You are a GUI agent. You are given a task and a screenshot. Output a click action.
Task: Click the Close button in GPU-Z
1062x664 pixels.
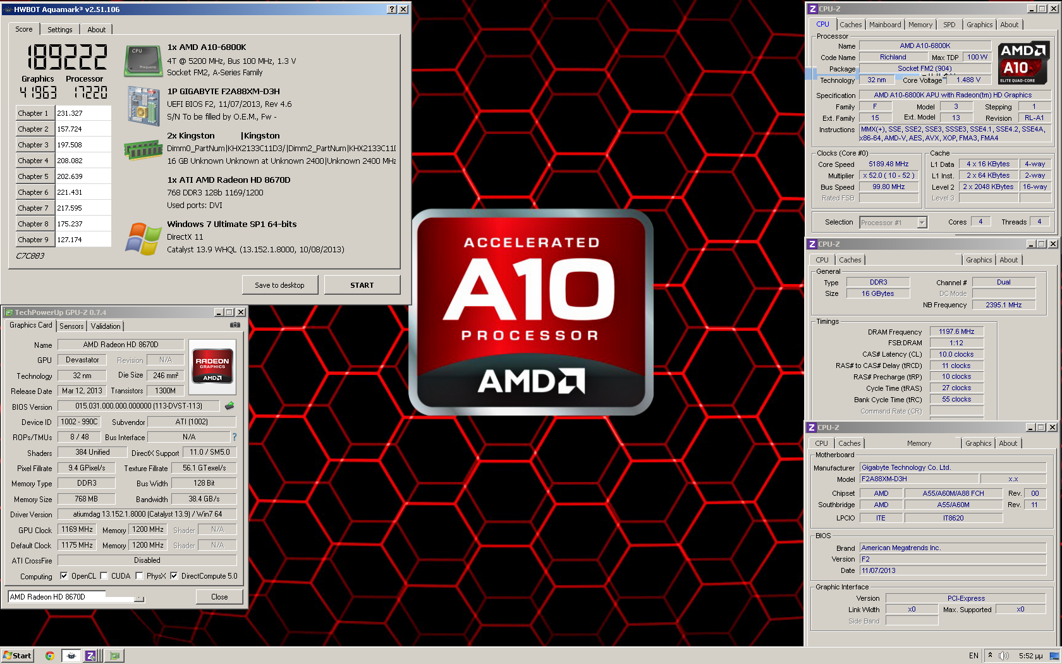pyautogui.click(x=219, y=597)
